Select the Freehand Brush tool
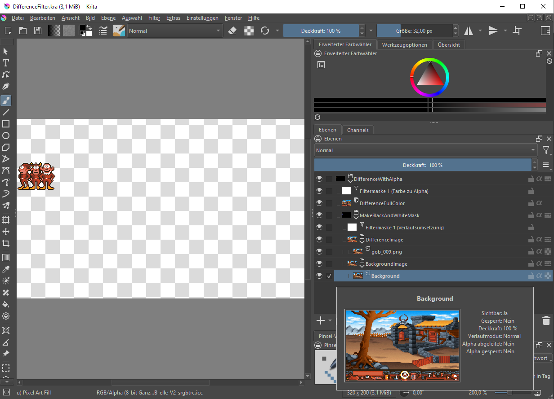554x399 pixels. pyautogui.click(x=6, y=101)
